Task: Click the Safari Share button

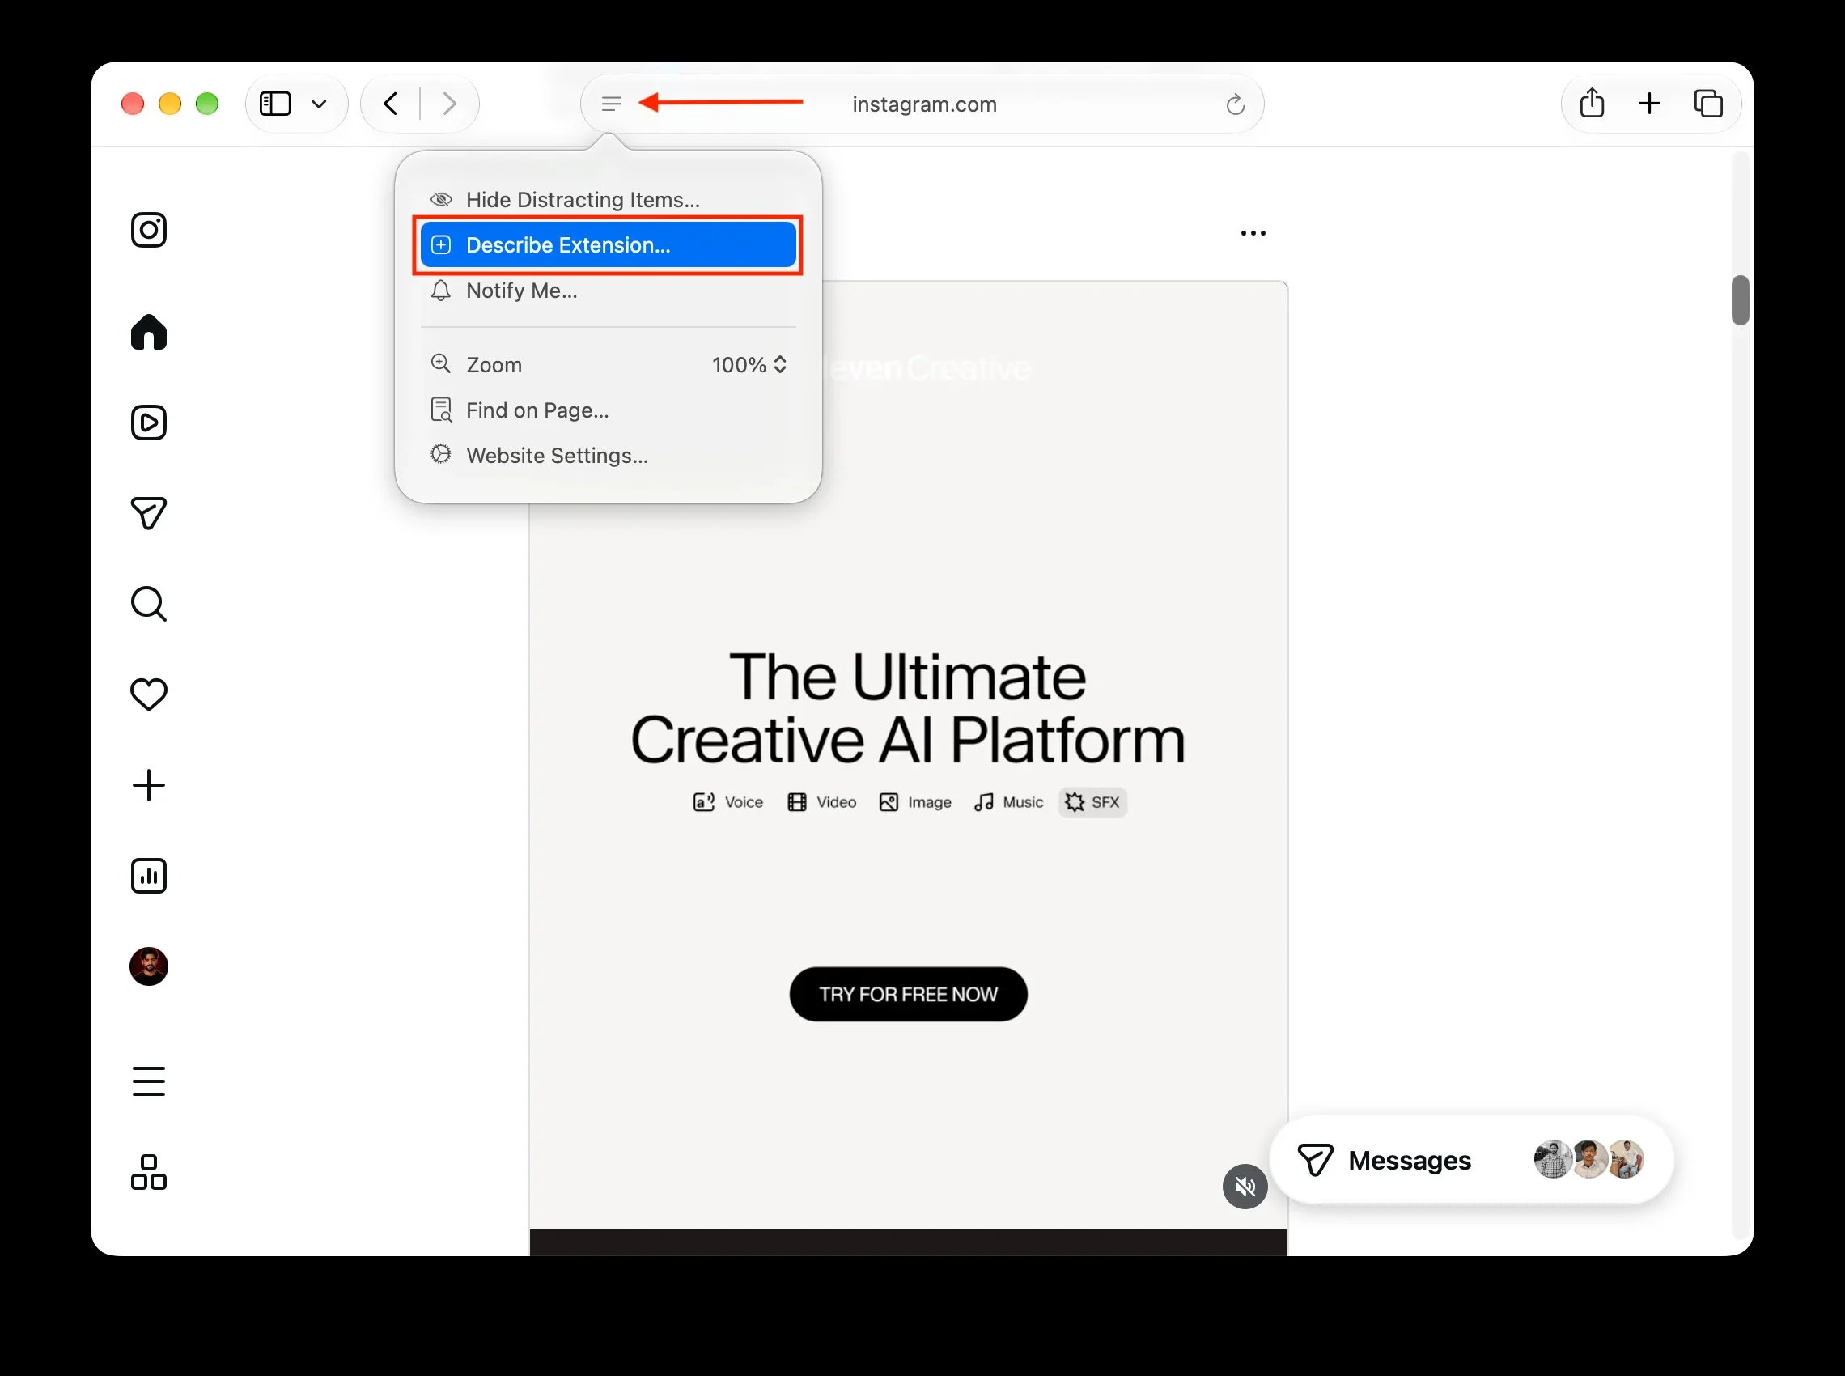Action: point(1592,104)
